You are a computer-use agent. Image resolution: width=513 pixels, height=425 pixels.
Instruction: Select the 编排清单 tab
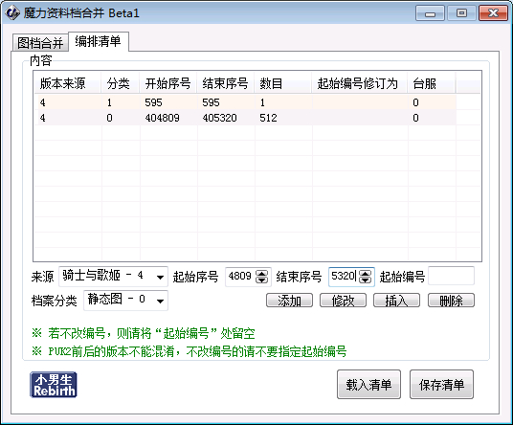[x=99, y=41]
